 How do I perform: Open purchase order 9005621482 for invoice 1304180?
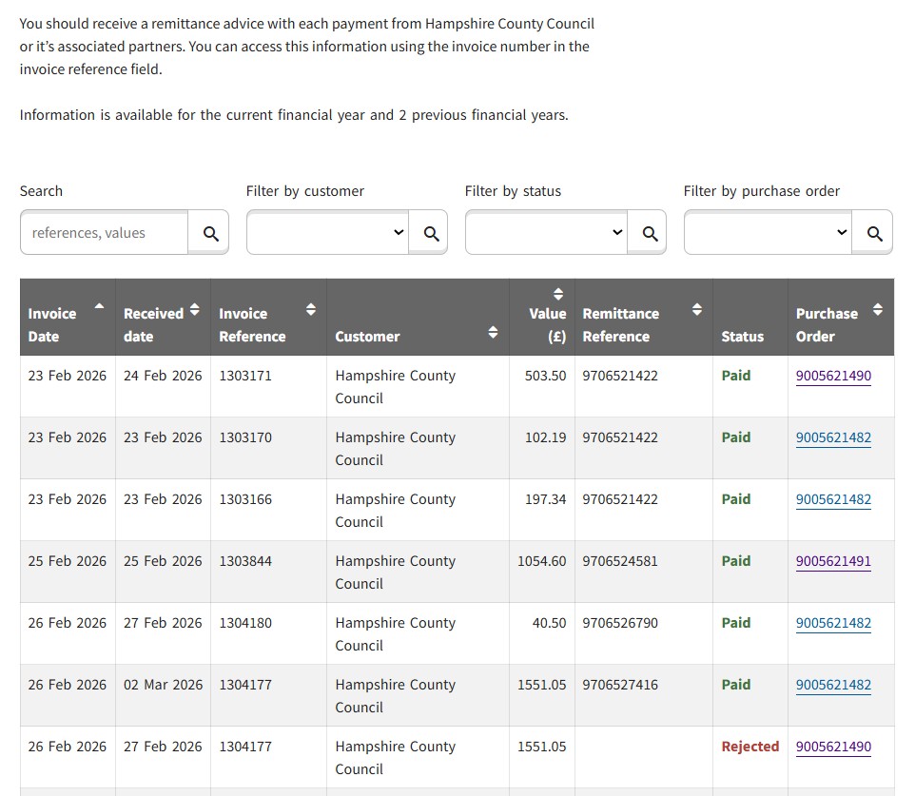tap(833, 623)
